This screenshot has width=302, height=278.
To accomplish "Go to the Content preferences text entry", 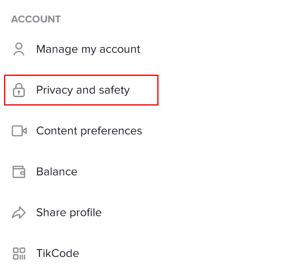I will (89, 131).
